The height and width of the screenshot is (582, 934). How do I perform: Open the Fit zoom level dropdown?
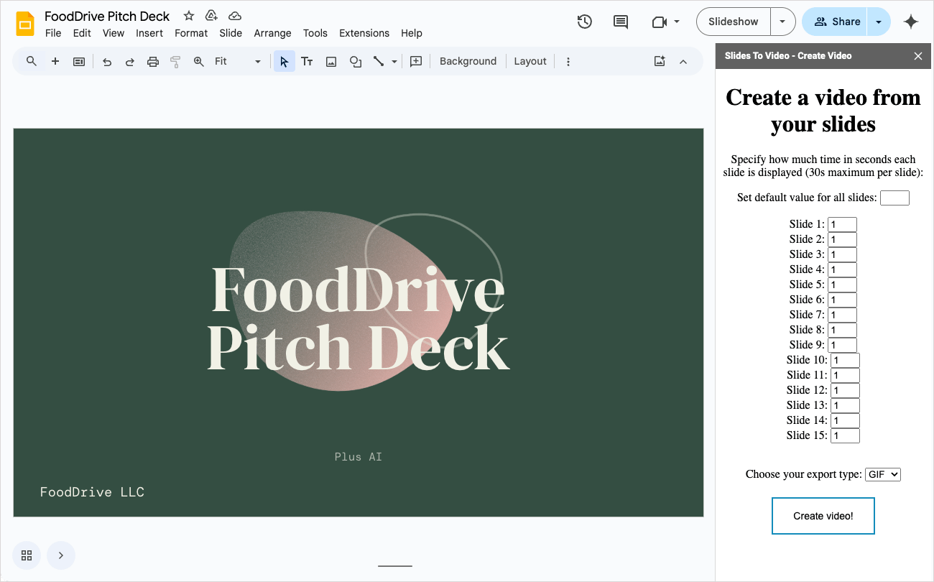coord(238,61)
